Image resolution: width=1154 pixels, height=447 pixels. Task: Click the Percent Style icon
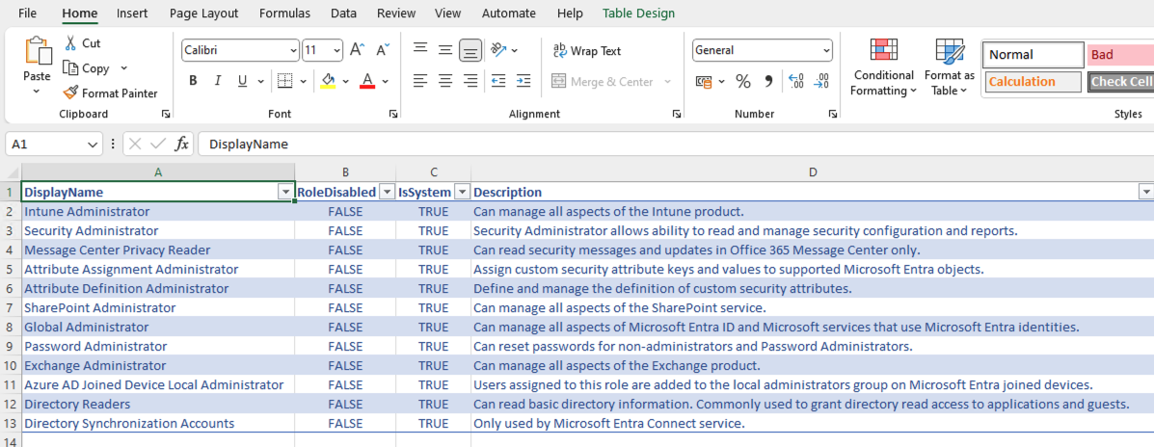[742, 82]
